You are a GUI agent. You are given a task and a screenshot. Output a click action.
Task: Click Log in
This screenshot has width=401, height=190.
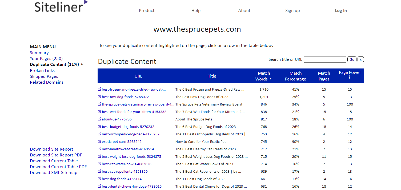pos(341,11)
